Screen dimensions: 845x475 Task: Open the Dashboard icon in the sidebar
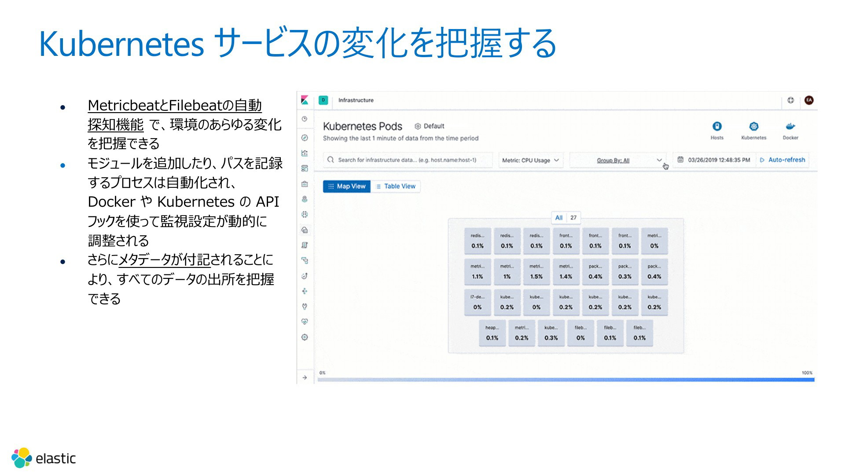[305, 168]
